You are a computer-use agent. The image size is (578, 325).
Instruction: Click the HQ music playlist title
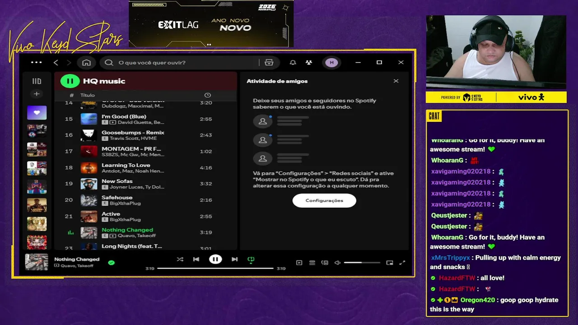click(x=104, y=81)
